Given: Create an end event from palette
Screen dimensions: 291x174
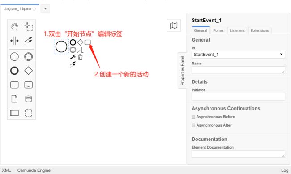Looking at the screenshot, I should 14,71.
